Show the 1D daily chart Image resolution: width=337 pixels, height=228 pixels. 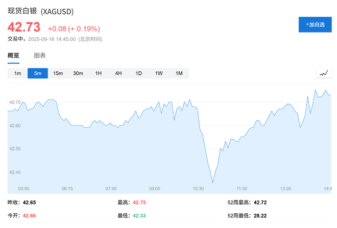click(138, 73)
